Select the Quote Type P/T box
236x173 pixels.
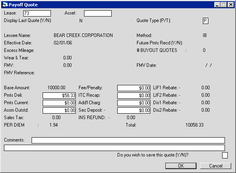pyautogui.click(x=206, y=21)
